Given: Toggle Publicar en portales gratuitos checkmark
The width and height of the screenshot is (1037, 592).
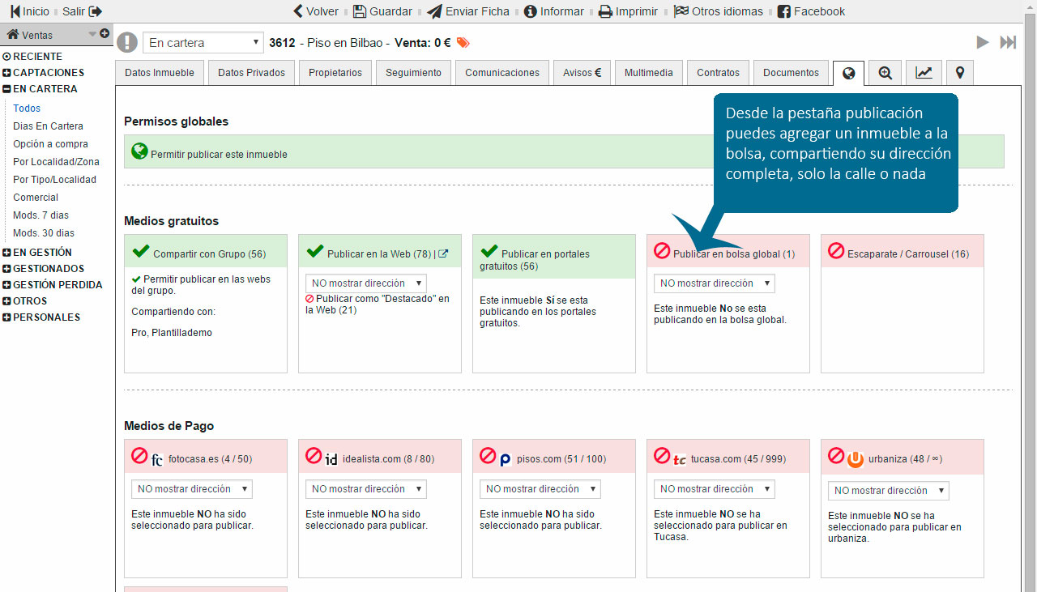Looking at the screenshot, I should (x=489, y=252).
